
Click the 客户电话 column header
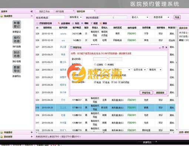(77, 28)
